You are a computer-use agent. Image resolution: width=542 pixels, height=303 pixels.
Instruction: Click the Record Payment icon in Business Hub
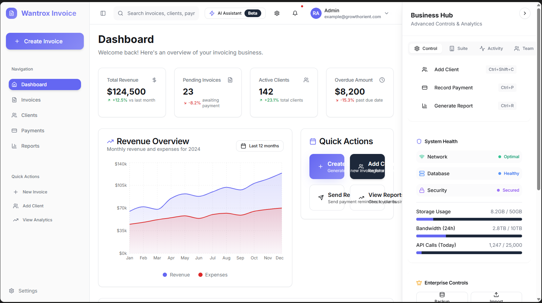click(424, 88)
